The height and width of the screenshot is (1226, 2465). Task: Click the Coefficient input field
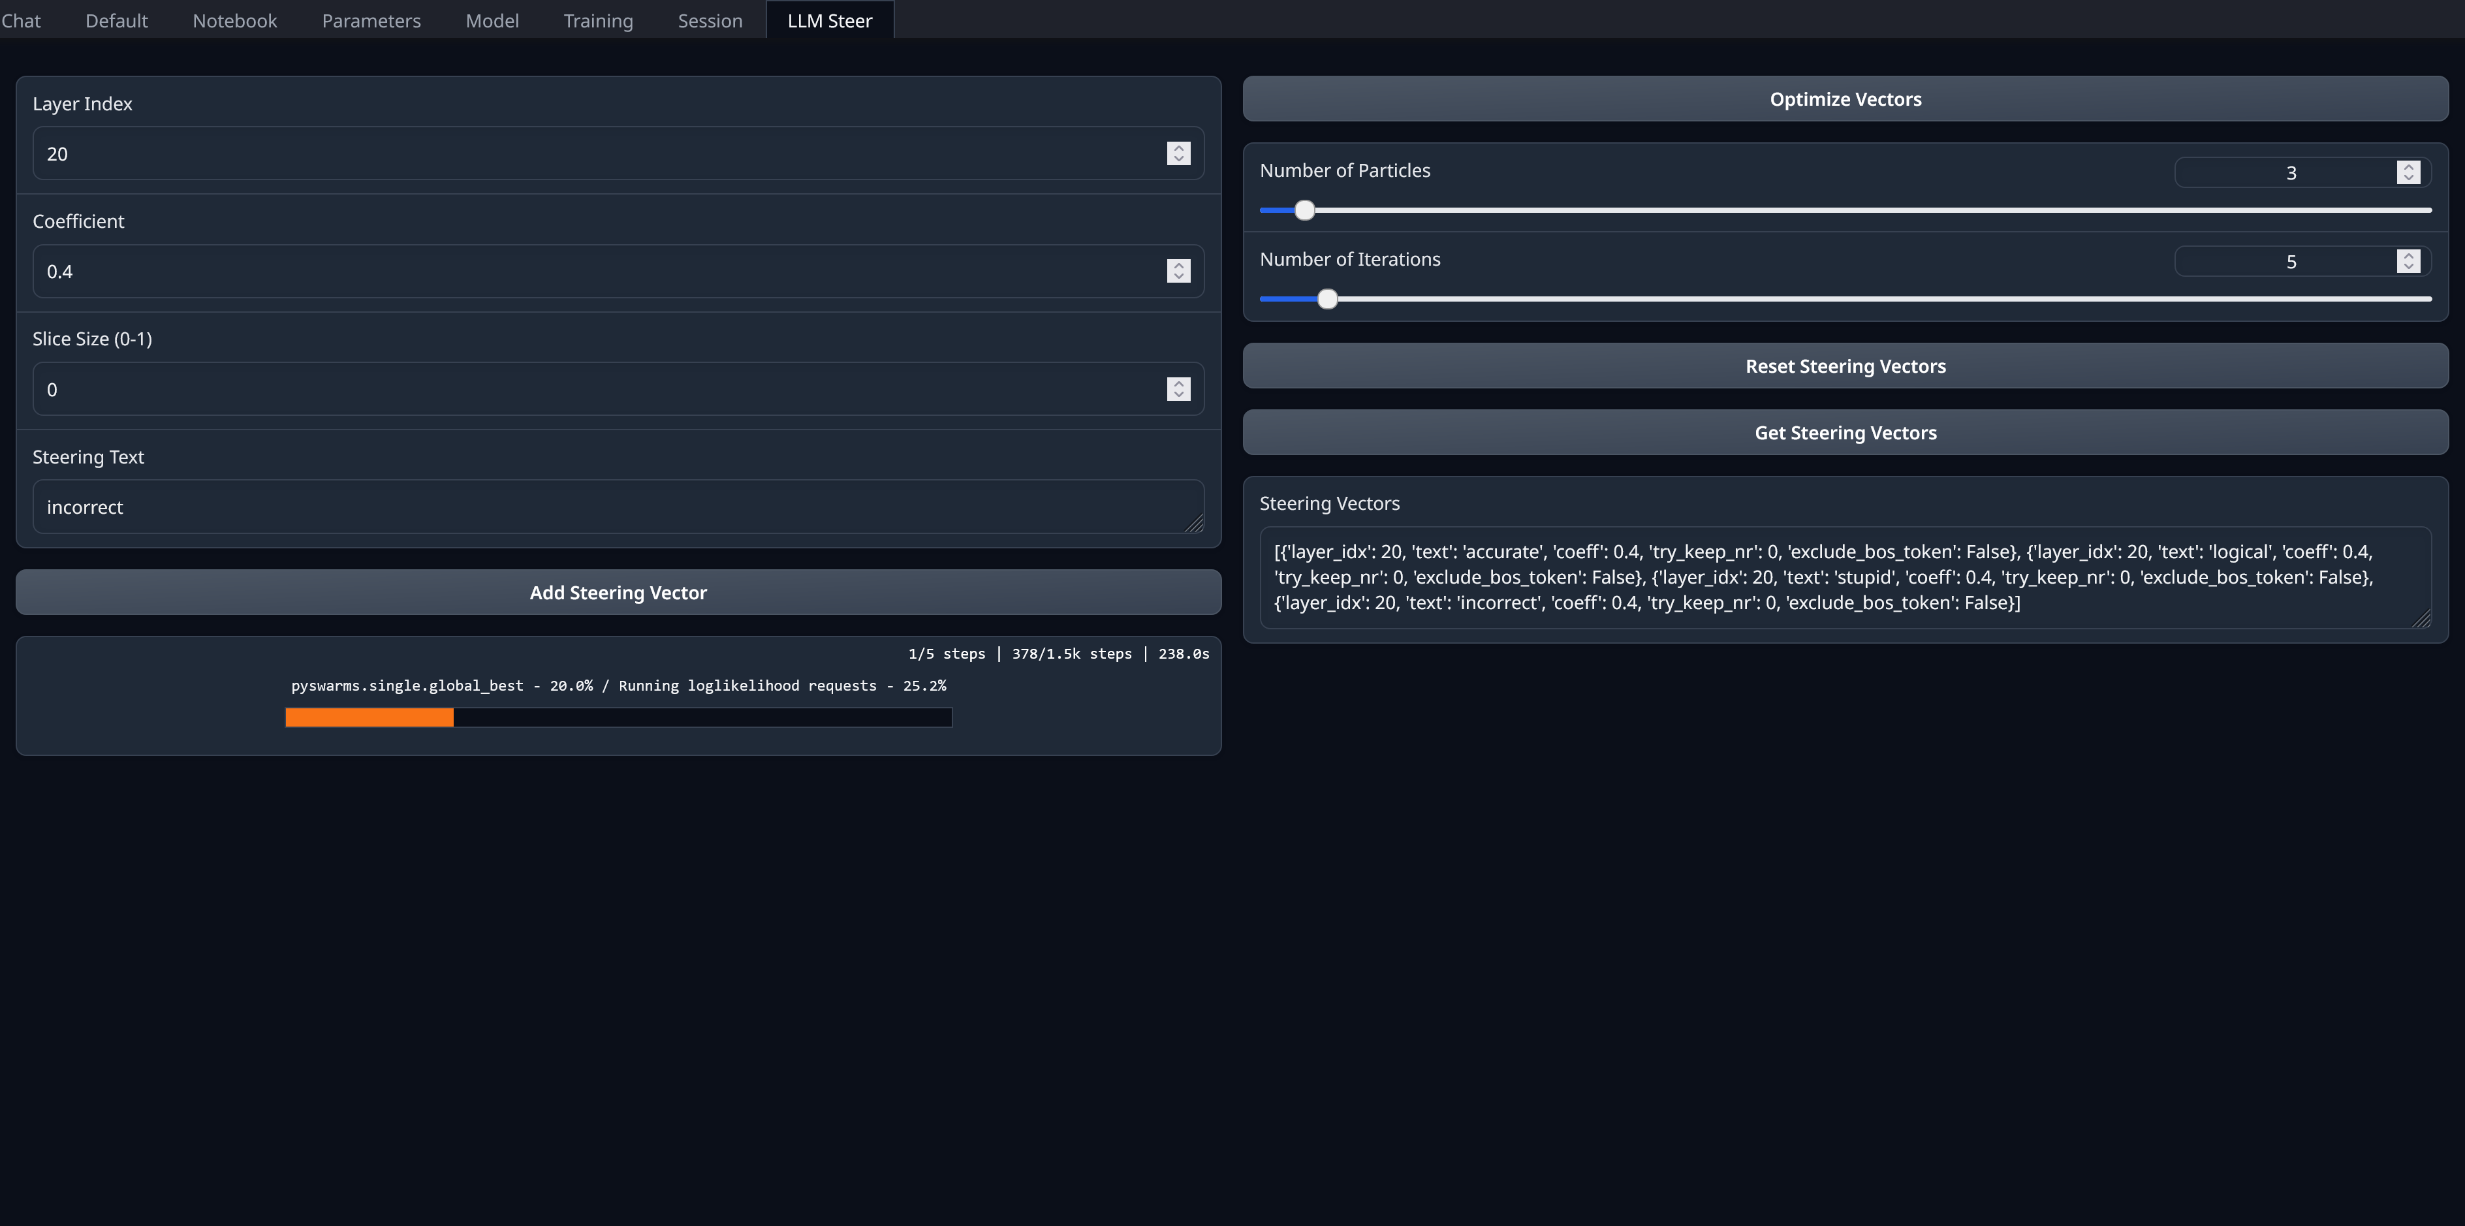pos(593,271)
